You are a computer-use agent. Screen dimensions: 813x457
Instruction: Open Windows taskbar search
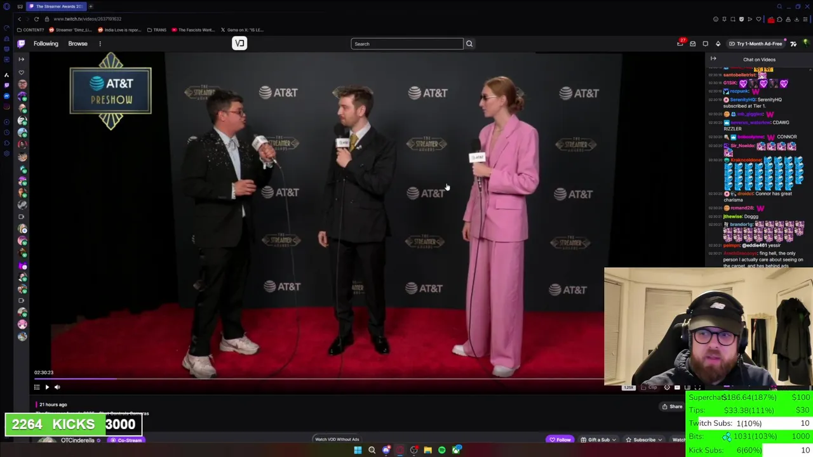pyautogui.click(x=372, y=450)
